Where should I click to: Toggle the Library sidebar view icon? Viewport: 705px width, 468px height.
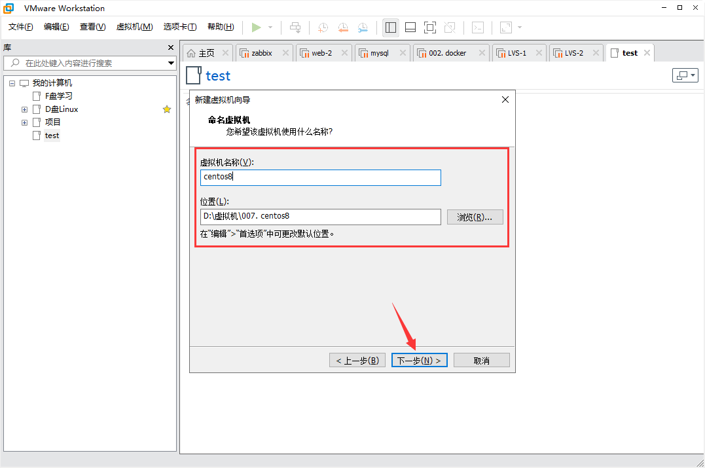(391, 27)
